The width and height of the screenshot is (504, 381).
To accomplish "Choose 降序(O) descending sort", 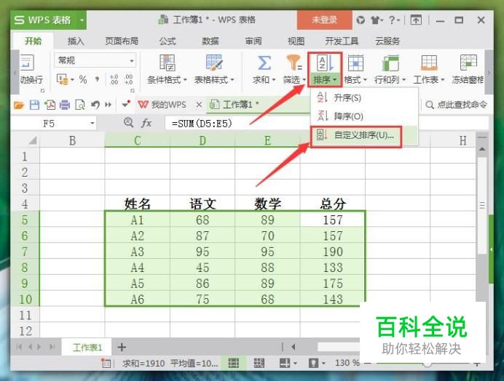I will pyautogui.click(x=364, y=116).
